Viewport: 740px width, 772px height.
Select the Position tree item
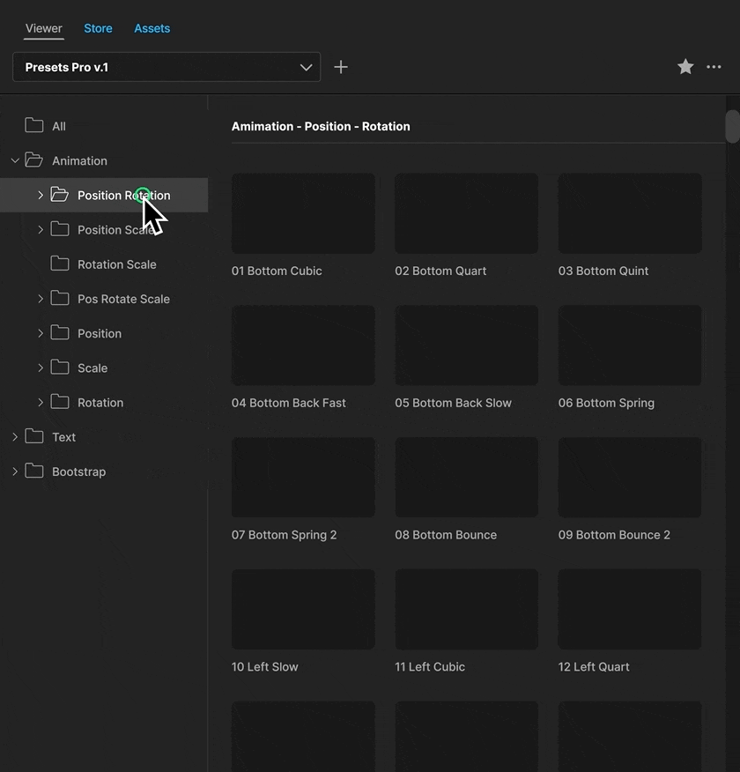99,333
